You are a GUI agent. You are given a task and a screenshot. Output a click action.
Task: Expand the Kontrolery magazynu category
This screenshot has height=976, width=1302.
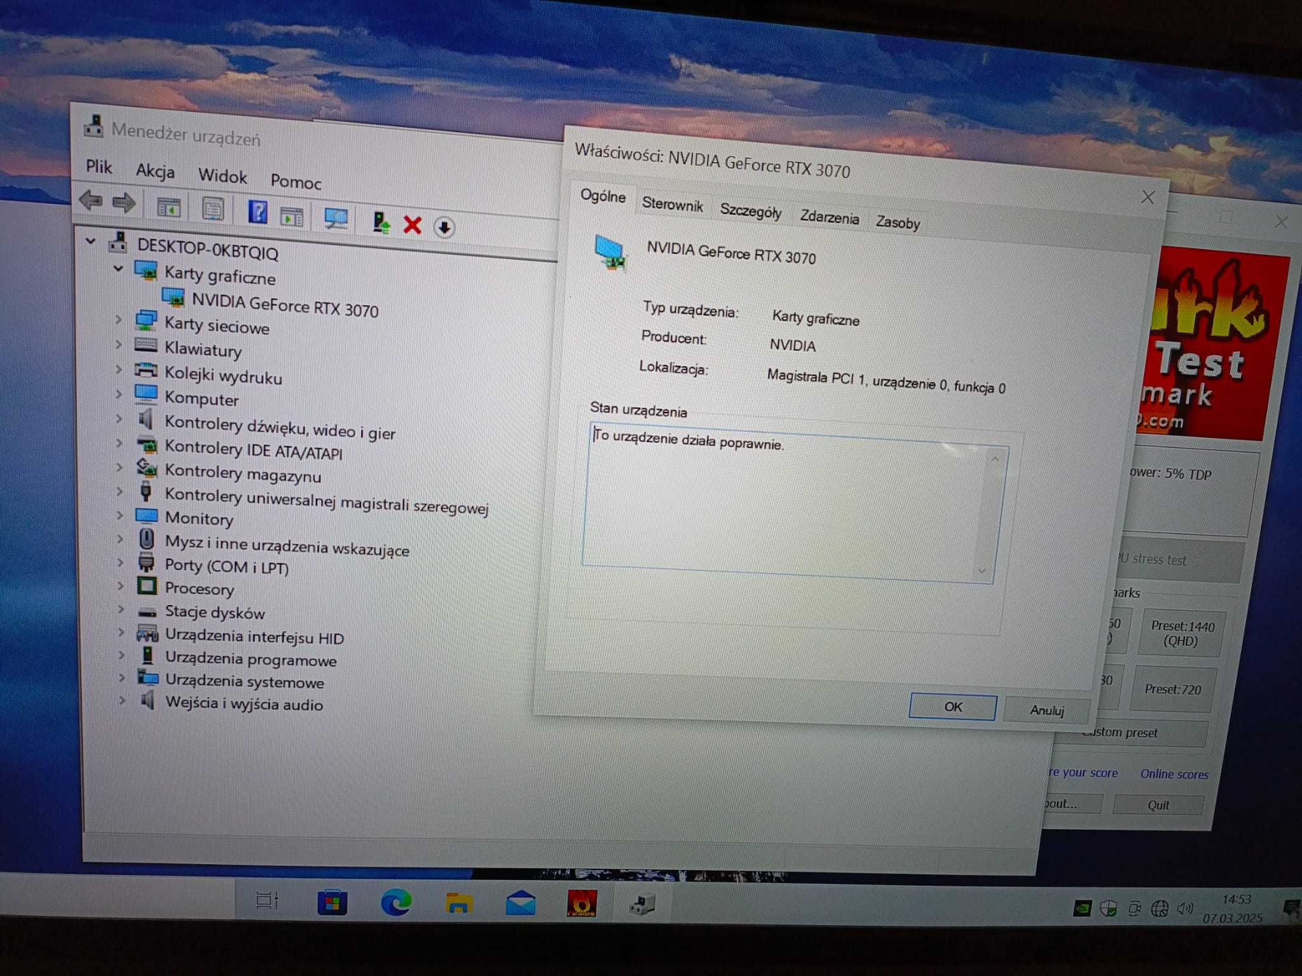coord(119,466)
